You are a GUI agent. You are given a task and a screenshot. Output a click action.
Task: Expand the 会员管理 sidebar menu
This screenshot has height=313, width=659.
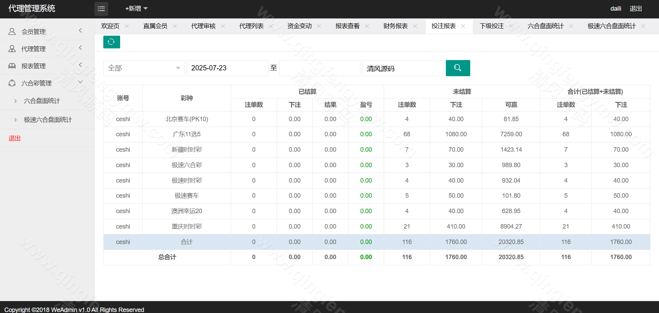point(47,32)
